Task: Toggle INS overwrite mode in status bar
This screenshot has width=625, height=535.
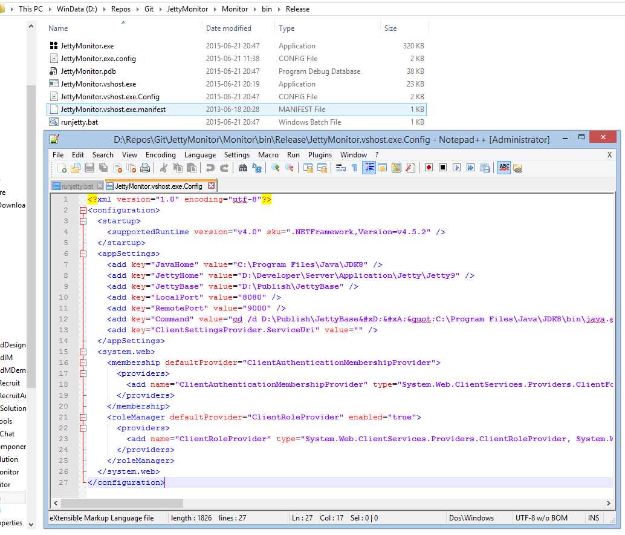Action: tap(593, 518)
